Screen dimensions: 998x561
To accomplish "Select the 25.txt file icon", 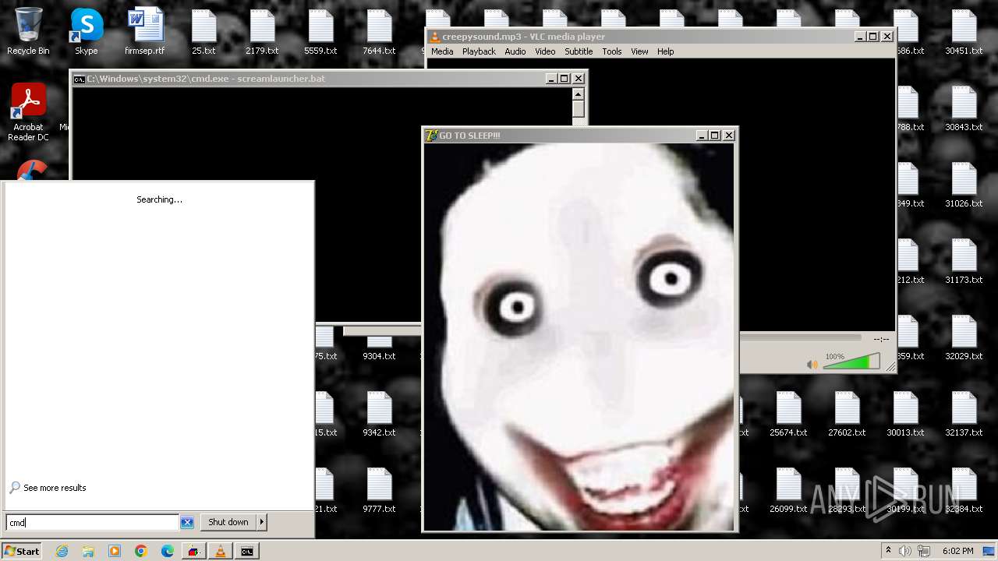I will (x=203, y=32).
